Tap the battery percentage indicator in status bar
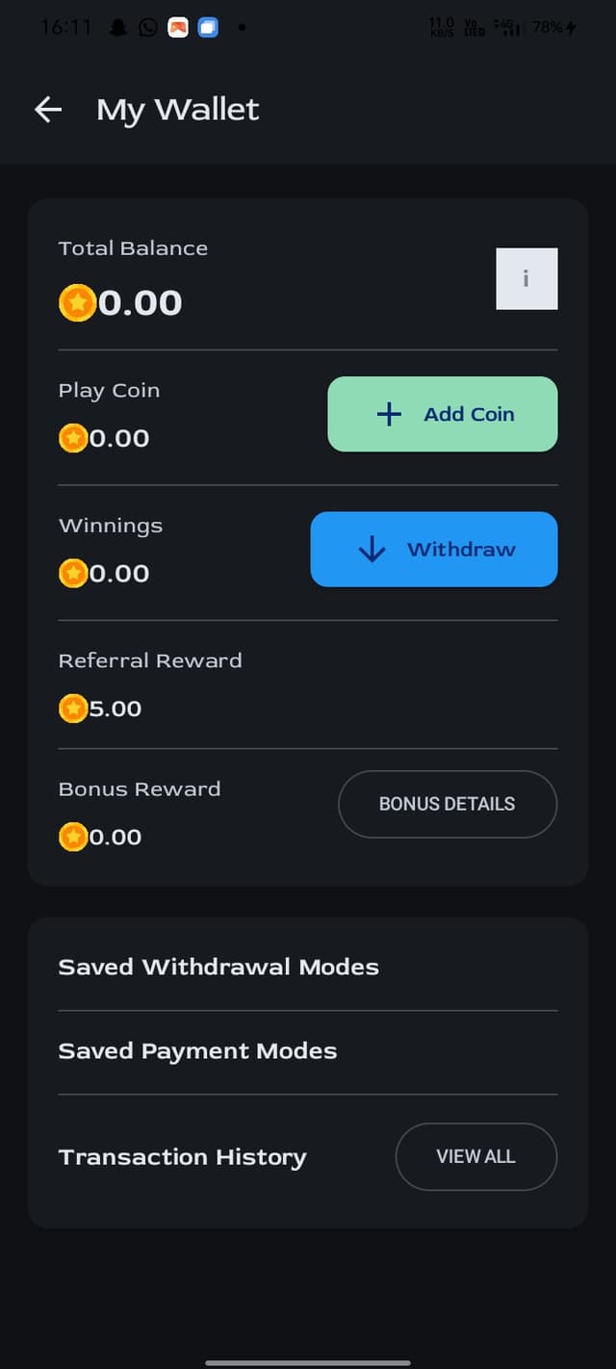The image size is (616, 1369). point(548,27)
